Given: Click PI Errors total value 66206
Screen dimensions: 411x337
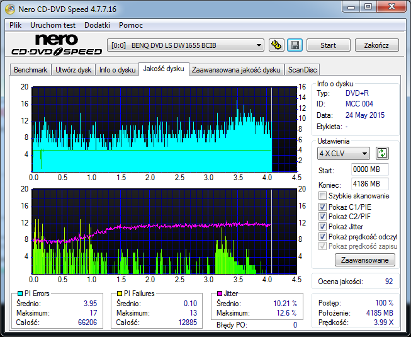Looking at the screenshot, I should [x=87, y=323].
